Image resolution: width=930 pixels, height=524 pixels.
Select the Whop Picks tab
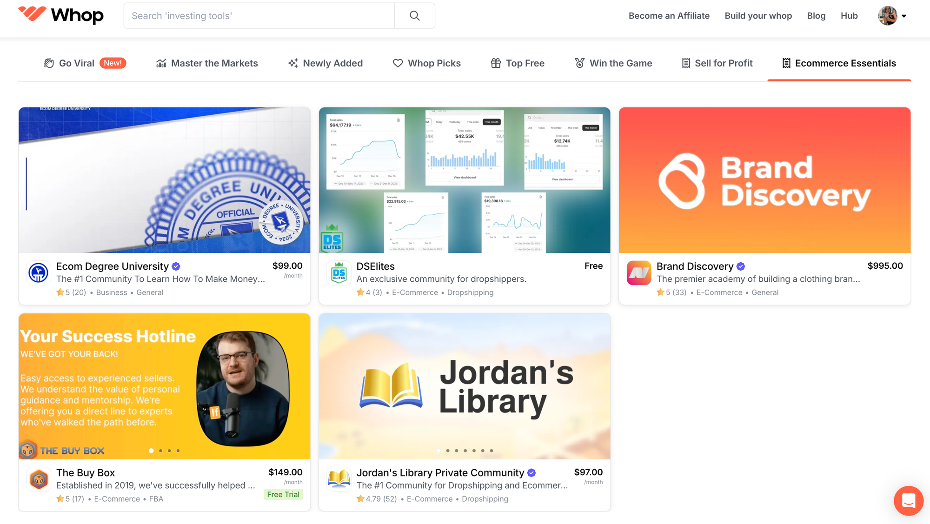point(427,63)
